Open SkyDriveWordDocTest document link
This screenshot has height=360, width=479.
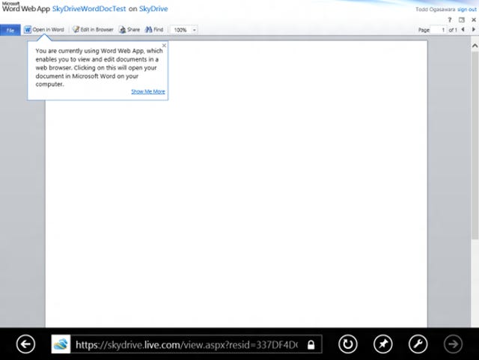click(x=89, y=9)
